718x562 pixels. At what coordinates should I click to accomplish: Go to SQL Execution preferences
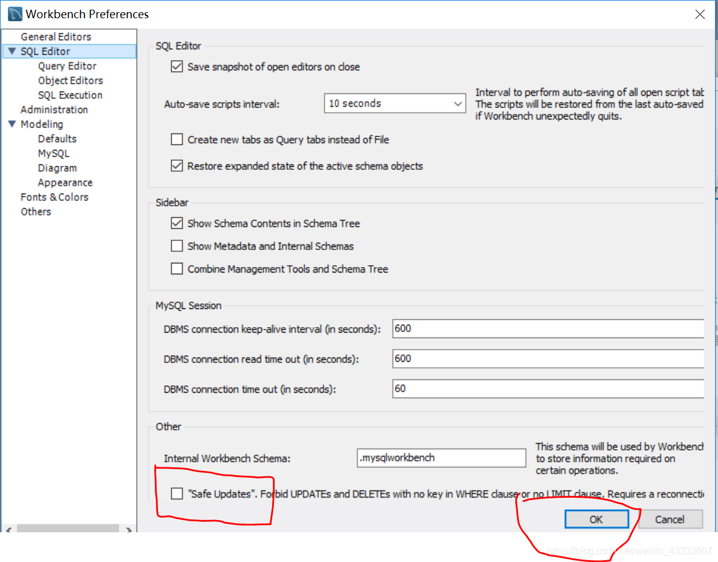pyautogui.click(x=70, y=95)
